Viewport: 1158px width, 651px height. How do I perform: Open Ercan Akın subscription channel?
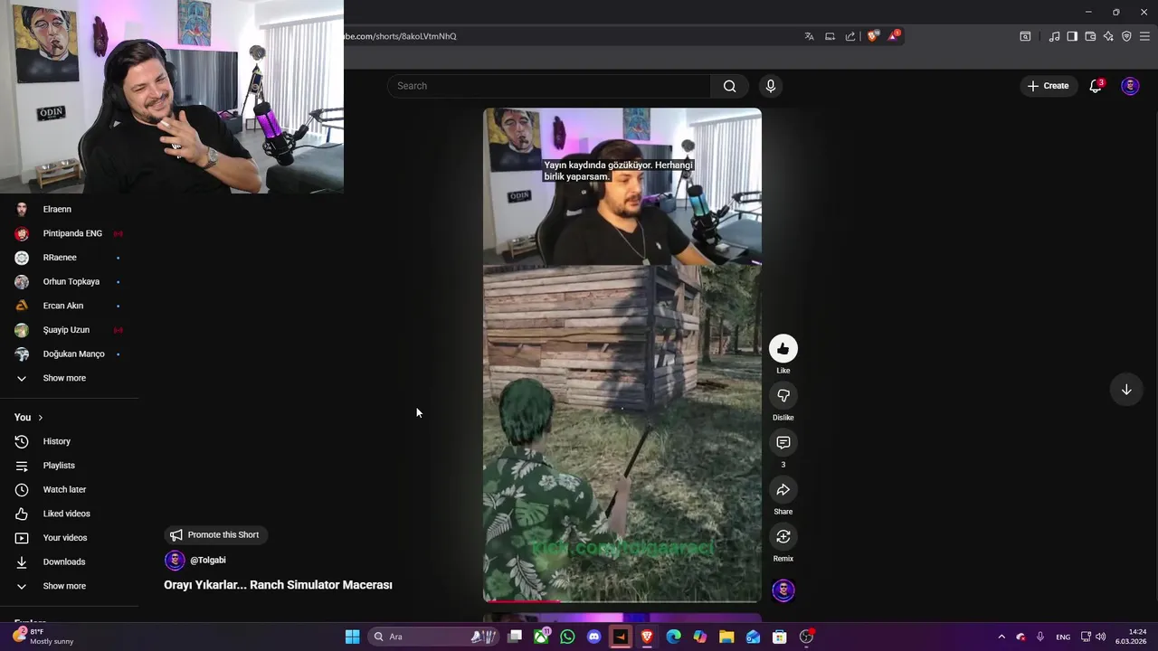tap(63, 306)
